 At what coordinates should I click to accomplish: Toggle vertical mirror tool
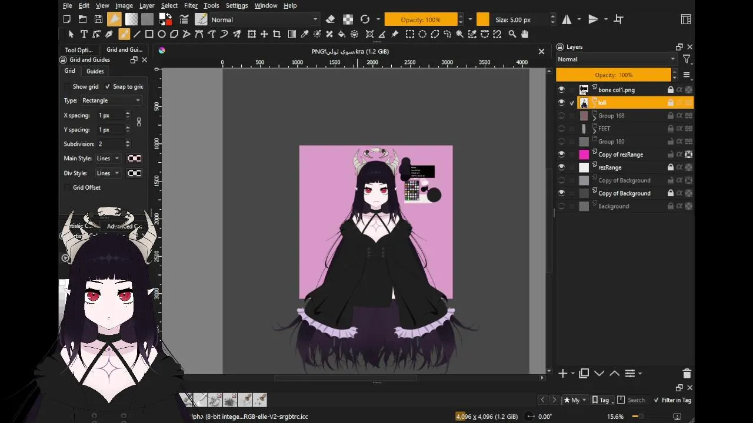tap(593, 19)
